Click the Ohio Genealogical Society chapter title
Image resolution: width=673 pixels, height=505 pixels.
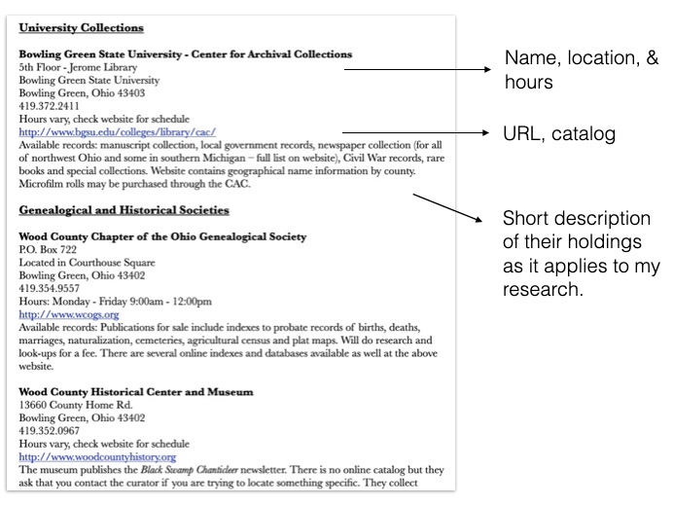pyautogui.click(x=162, y=237)
